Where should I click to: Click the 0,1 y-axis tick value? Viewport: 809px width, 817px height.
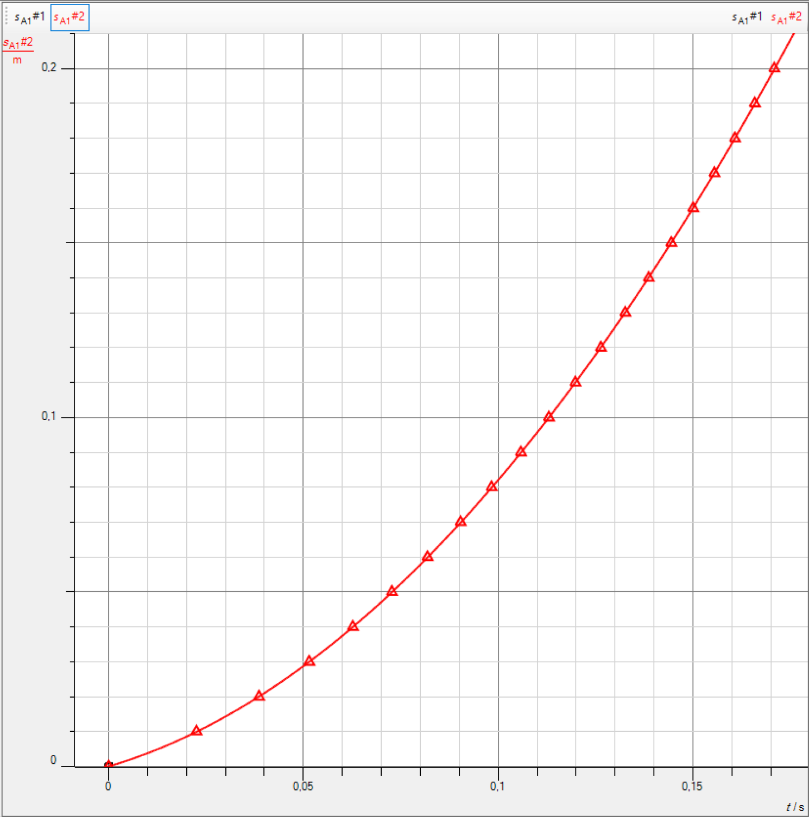(49, 416)
